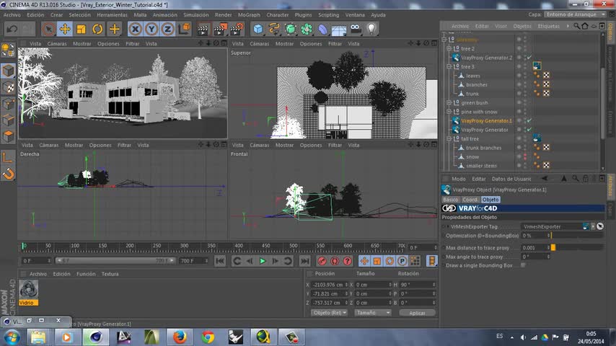616x346 pixels.
Task: Enable Draw a single Bounding Box checkbox
Action: 523,265
